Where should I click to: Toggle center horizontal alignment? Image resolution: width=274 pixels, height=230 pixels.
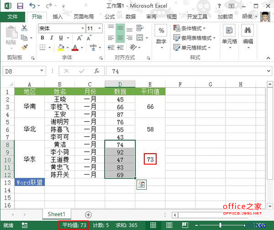tap(120, 38)
